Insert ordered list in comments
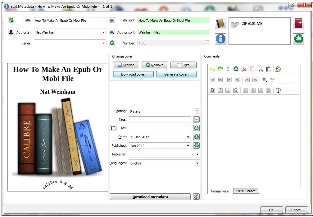 pyautogui.click(x=212, y=80)
